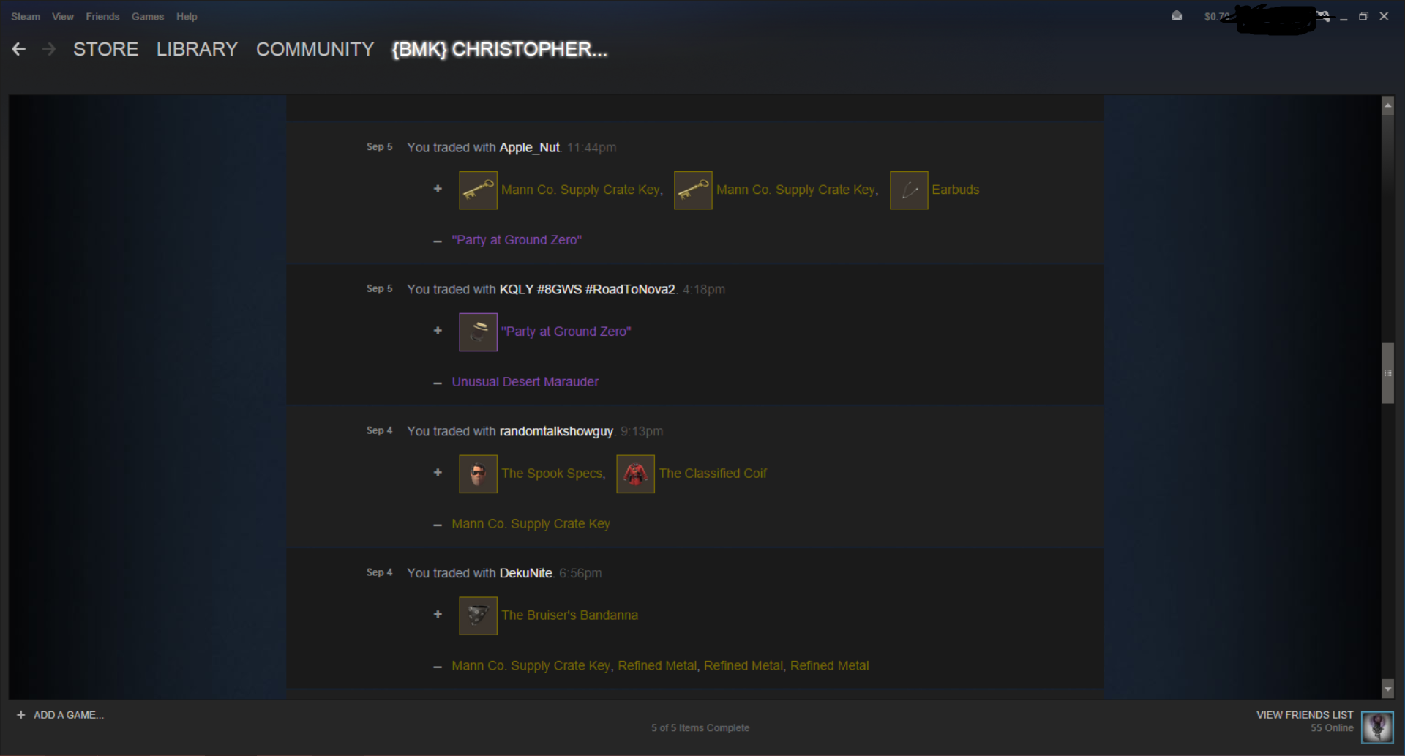Open the Unusual Desert Marauder item link
The height and width of the screenshot is (756, 1405).
pos(525,382)
